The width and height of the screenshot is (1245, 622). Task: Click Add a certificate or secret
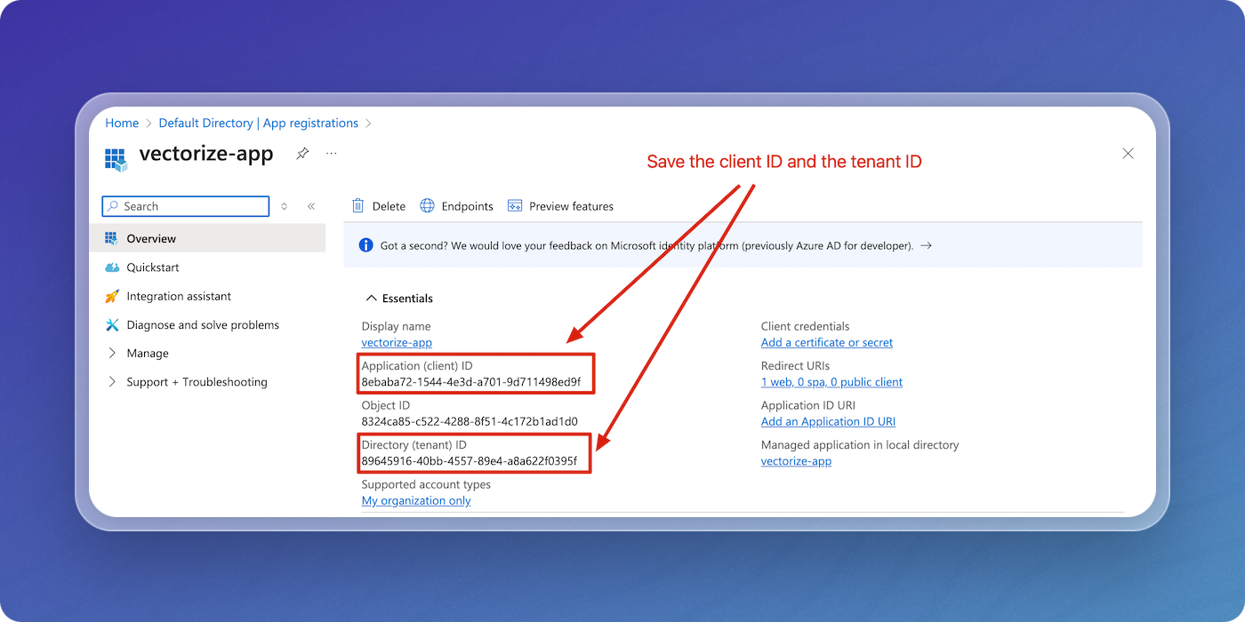[827, 343]
